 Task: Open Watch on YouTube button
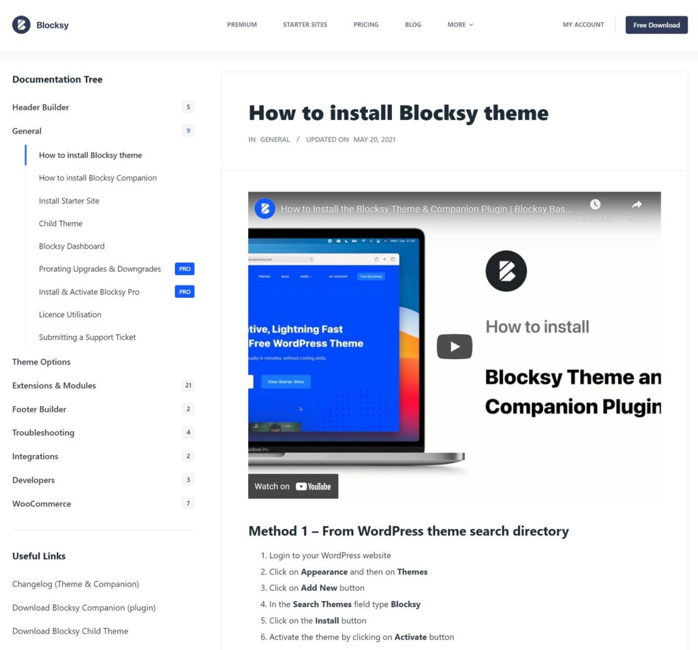click(293, 486)
